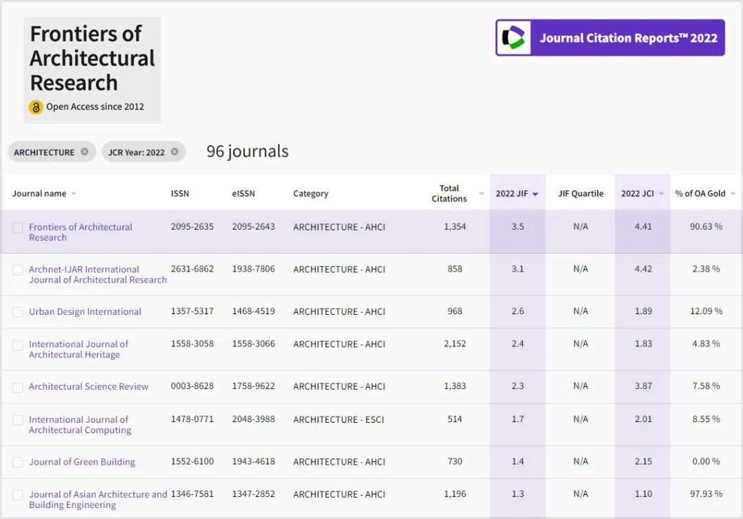
Task: Tick International Journal of Architectural Heritage checkbox
Action: (17, 345)
